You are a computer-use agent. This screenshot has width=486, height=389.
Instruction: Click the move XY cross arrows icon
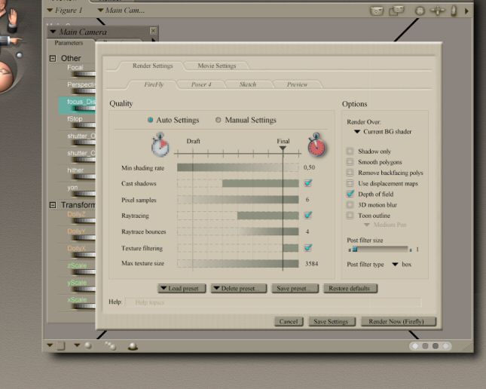tap(437, 11)
